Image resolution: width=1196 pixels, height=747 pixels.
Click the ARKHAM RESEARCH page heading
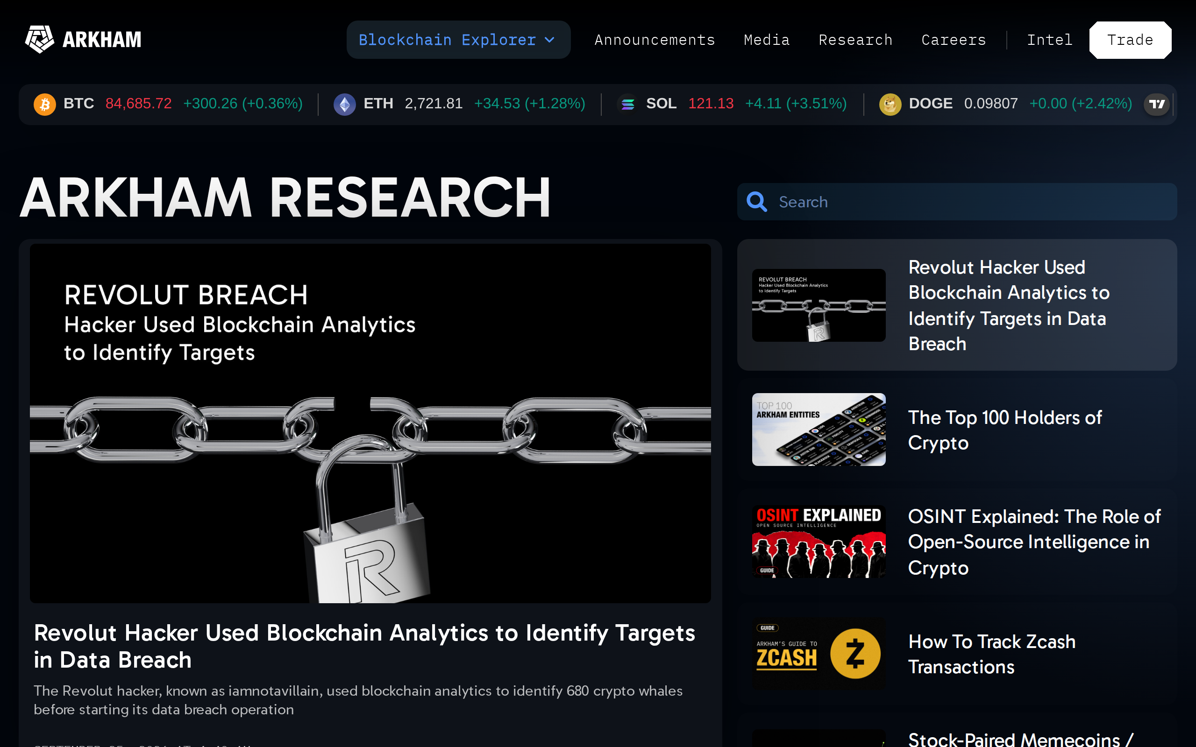coord(285,197)
